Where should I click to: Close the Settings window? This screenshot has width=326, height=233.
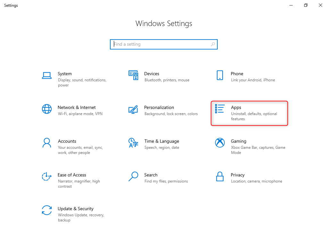pyautogui.click(x=320, y=5)
